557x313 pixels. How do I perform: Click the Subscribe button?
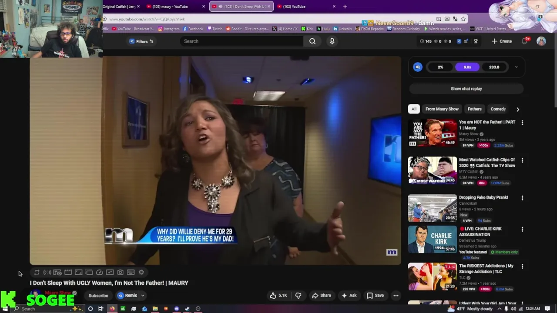pyautogui.click(x=98, y=296)
